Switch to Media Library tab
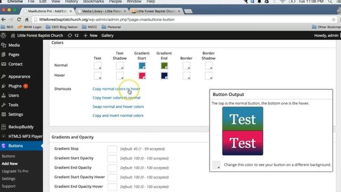Viewport: 341px width, 192px height. pos(102,11)
